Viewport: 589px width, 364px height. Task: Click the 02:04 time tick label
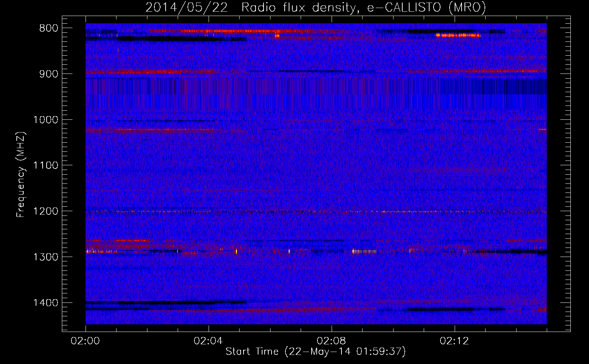[x=208, y=341]
